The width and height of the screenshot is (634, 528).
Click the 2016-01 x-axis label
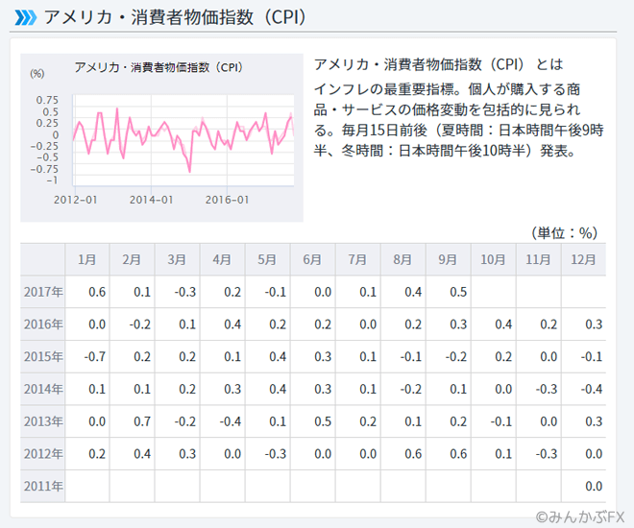228,200
